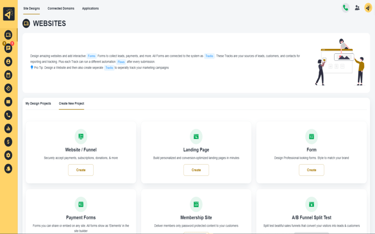Click 'Securely accept payments, subscriptions' description
The image size is (375, 234).
(x=81, y=158)
